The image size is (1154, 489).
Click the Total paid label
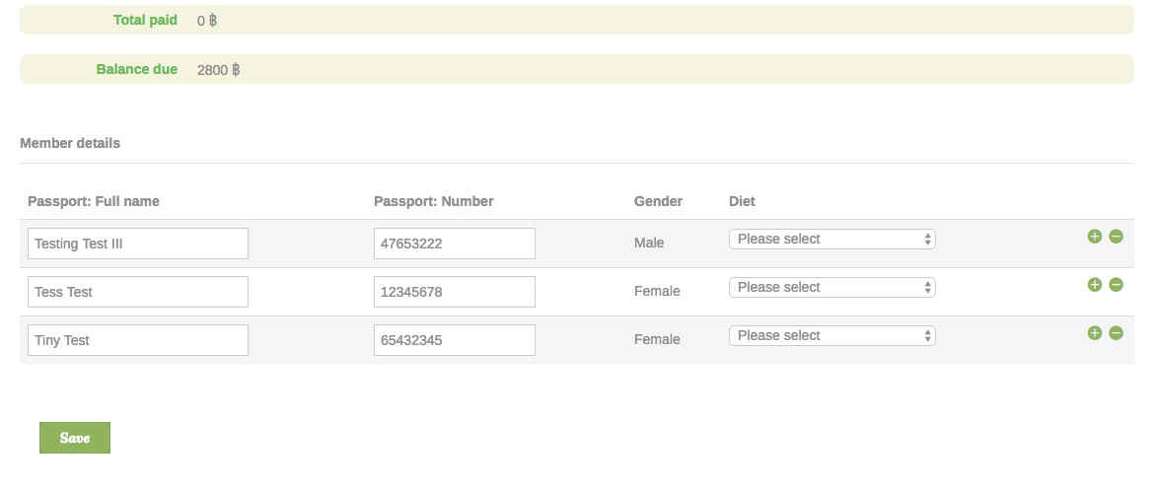(x=145, y=20)
